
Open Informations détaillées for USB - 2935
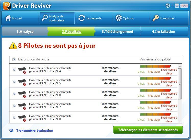[110, 82]
